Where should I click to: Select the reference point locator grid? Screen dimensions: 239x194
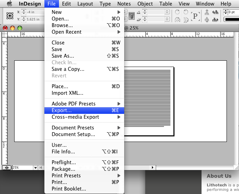10,16
